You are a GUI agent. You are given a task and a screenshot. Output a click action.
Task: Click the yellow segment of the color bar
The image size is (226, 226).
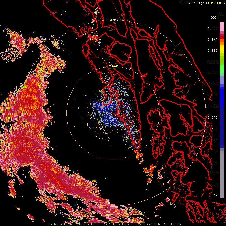pyautogui.click(x=222, y=49)
